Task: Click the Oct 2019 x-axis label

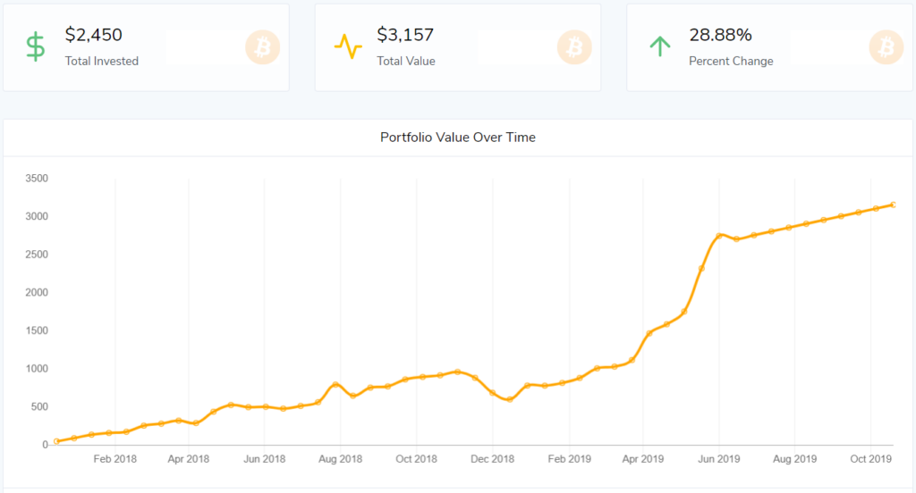Action: point(870,459)
